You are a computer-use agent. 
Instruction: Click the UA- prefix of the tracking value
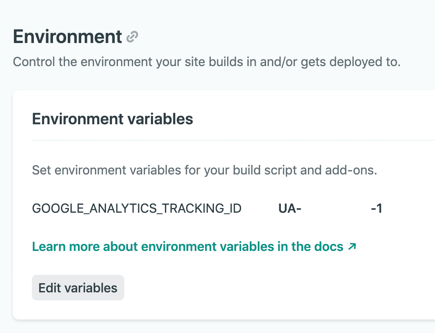coord(289,209)
